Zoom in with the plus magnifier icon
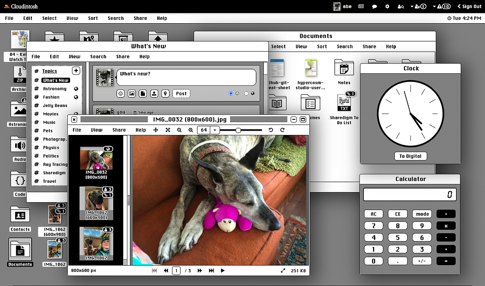The image size is (485, 286). (x=191, y=130)
